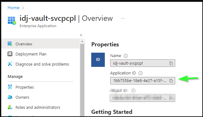The height and width of the screenshot is (117, 203).
Task: Click the blue ID application logo tile
Action: (98, 60)
